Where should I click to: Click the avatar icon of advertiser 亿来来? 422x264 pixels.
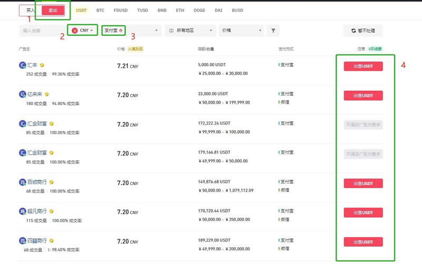[x=23, y=95]
